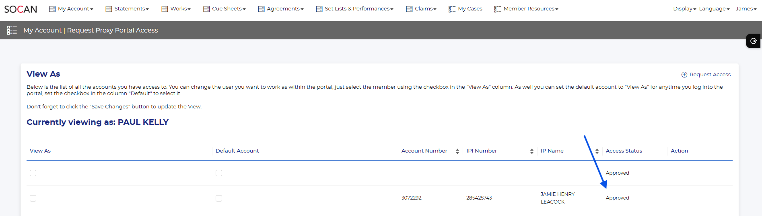Sort table by IPI Number arrows
Viewport: 762px width, 216px height.
(x=531, y=151)
